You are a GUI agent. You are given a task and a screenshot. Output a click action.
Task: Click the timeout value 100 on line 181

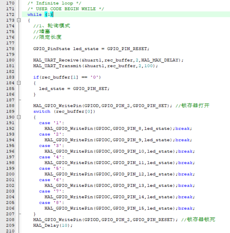148,66
